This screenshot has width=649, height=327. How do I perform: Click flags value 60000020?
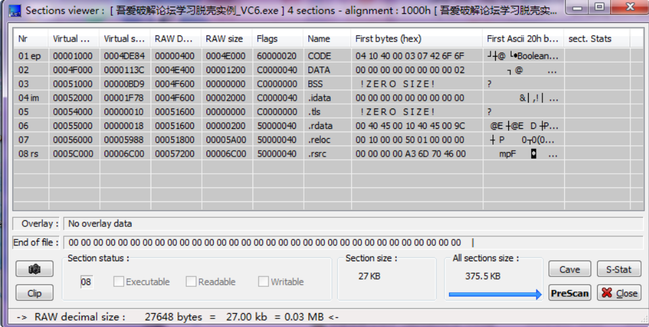pos(277,56)
